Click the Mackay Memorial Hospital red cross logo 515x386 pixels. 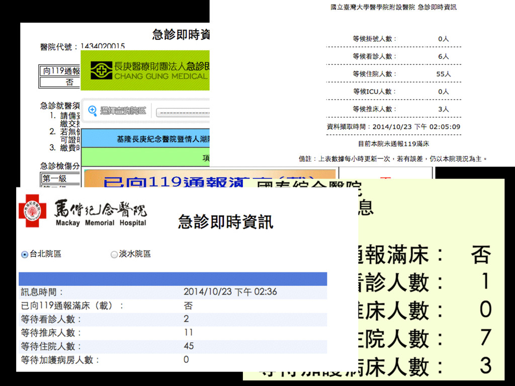[x=33, y=211]
